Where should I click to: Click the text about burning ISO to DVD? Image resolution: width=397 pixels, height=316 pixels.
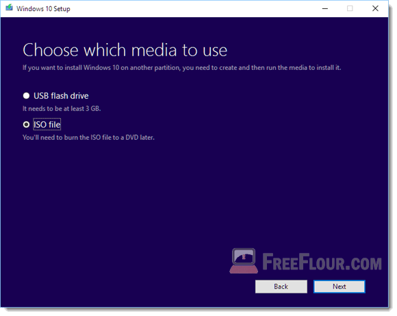pos(88,138)
